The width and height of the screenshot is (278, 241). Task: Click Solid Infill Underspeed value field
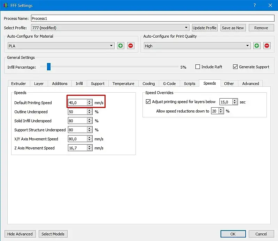pyautogui.click(x=78, y=121)
